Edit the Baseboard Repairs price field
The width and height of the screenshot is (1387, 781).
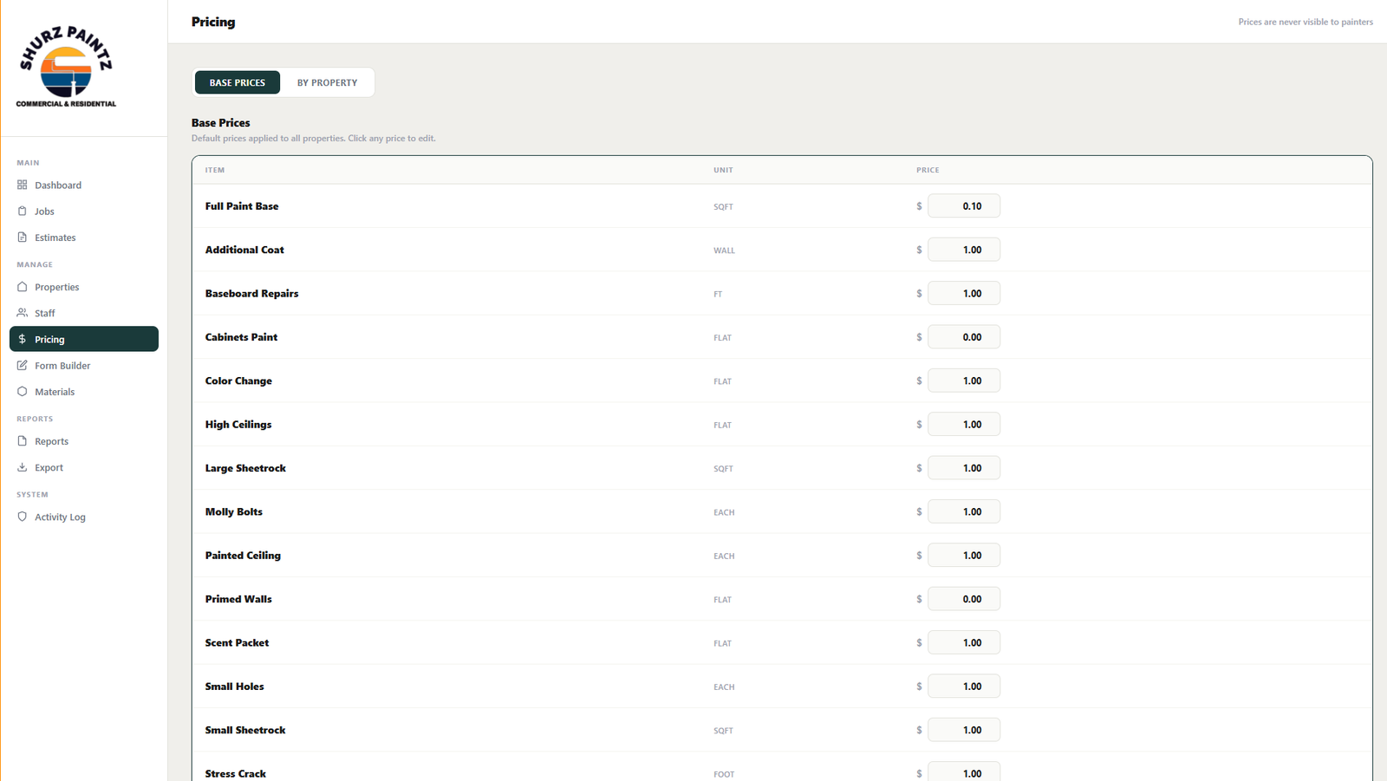click(964, 293)
